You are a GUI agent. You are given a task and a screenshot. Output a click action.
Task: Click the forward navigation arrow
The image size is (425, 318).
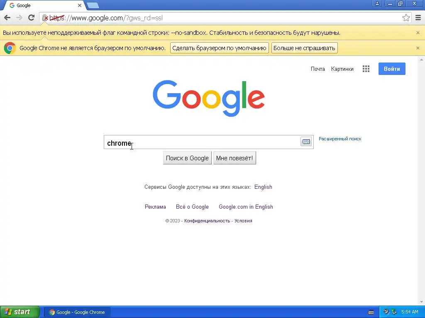pyautogui.click(x=19, y=18)
